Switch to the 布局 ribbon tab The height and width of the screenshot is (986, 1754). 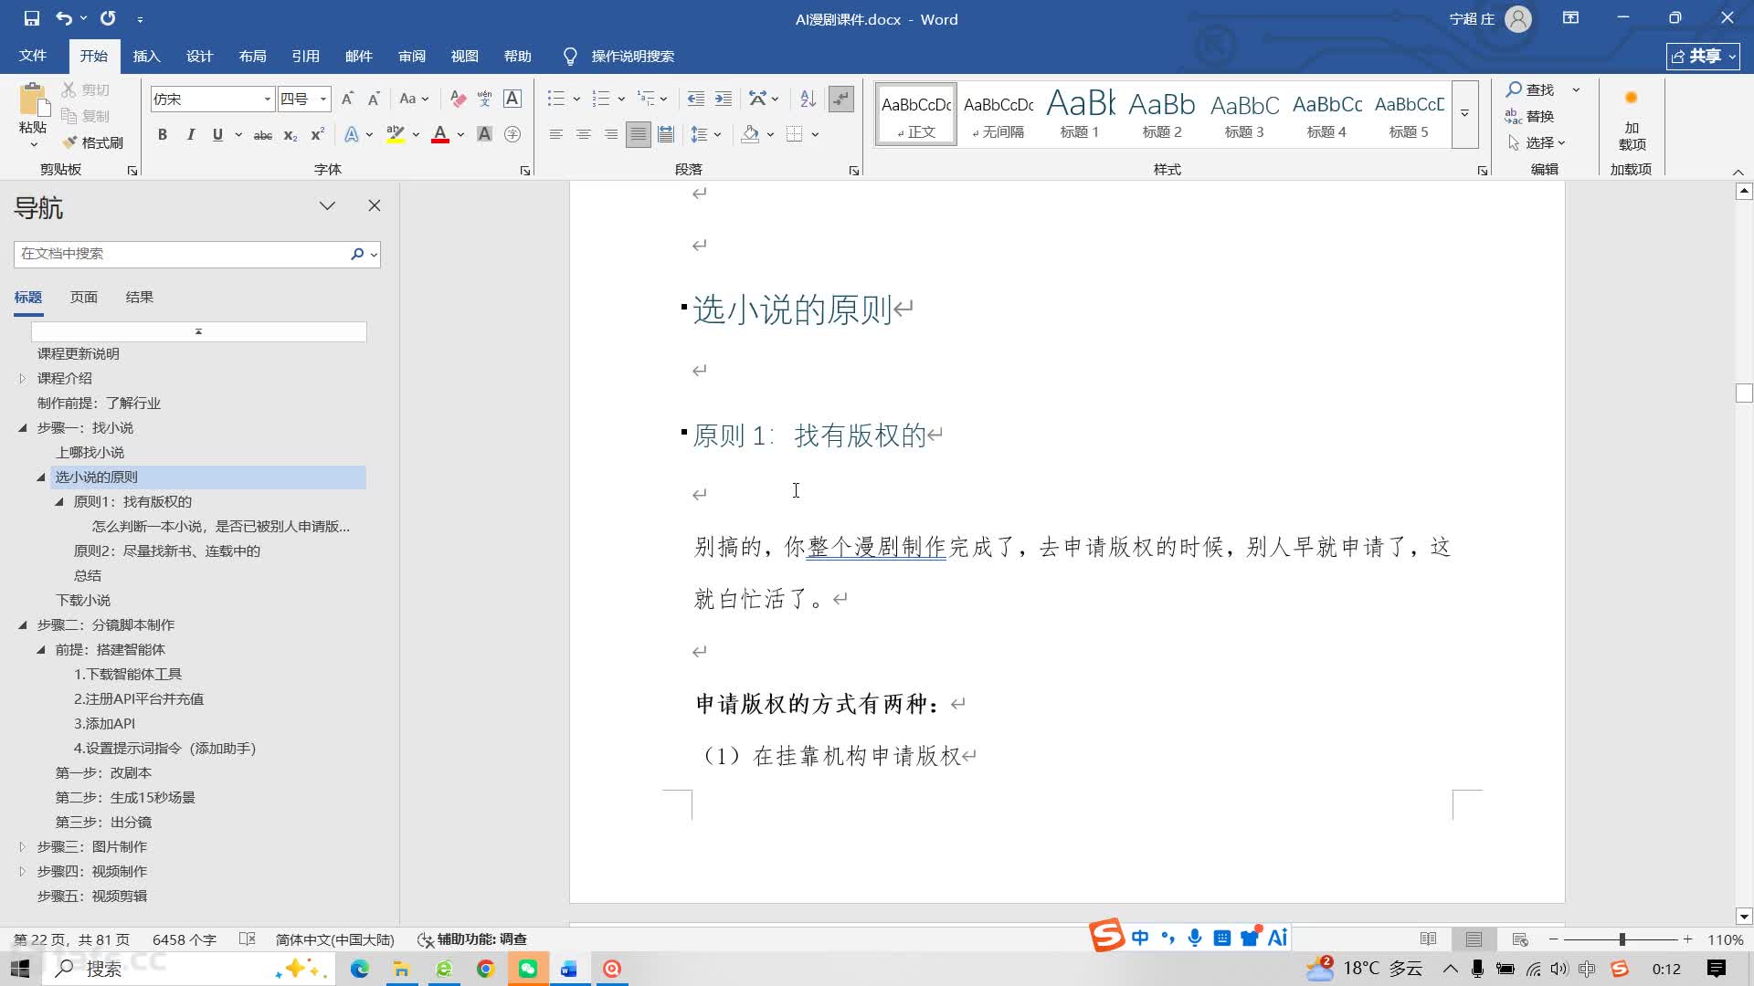(x=252, y=56)
